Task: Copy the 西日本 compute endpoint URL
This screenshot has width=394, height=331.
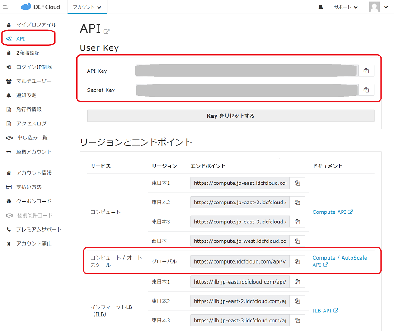Action: (x=297, y=241)
